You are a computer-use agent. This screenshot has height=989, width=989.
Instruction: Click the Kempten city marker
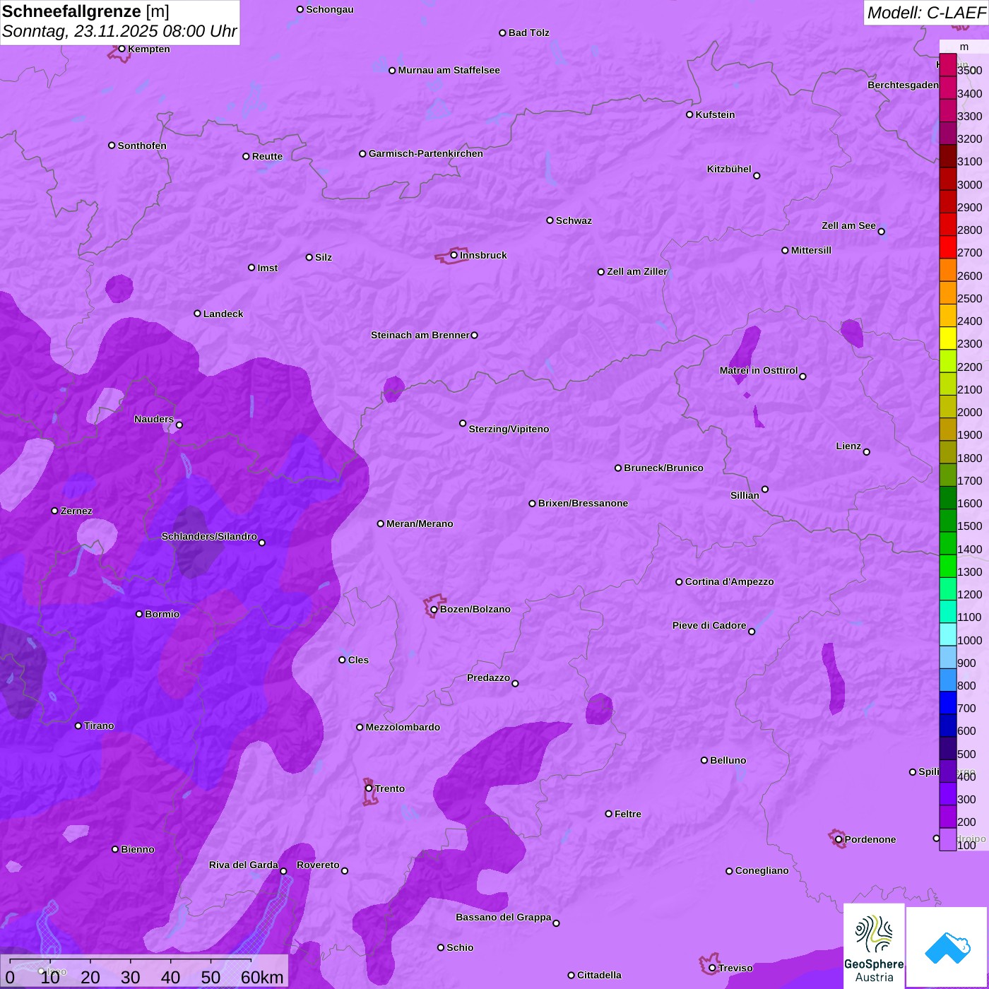pyautogui.click(x=122, y=49)
